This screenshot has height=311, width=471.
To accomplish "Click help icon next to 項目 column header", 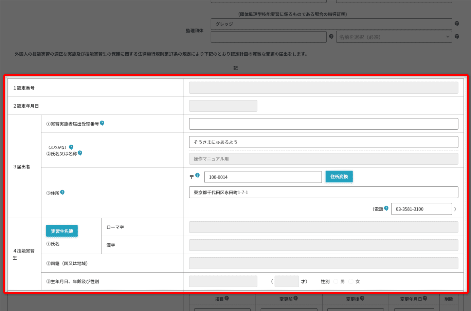I will click(227, 298).
